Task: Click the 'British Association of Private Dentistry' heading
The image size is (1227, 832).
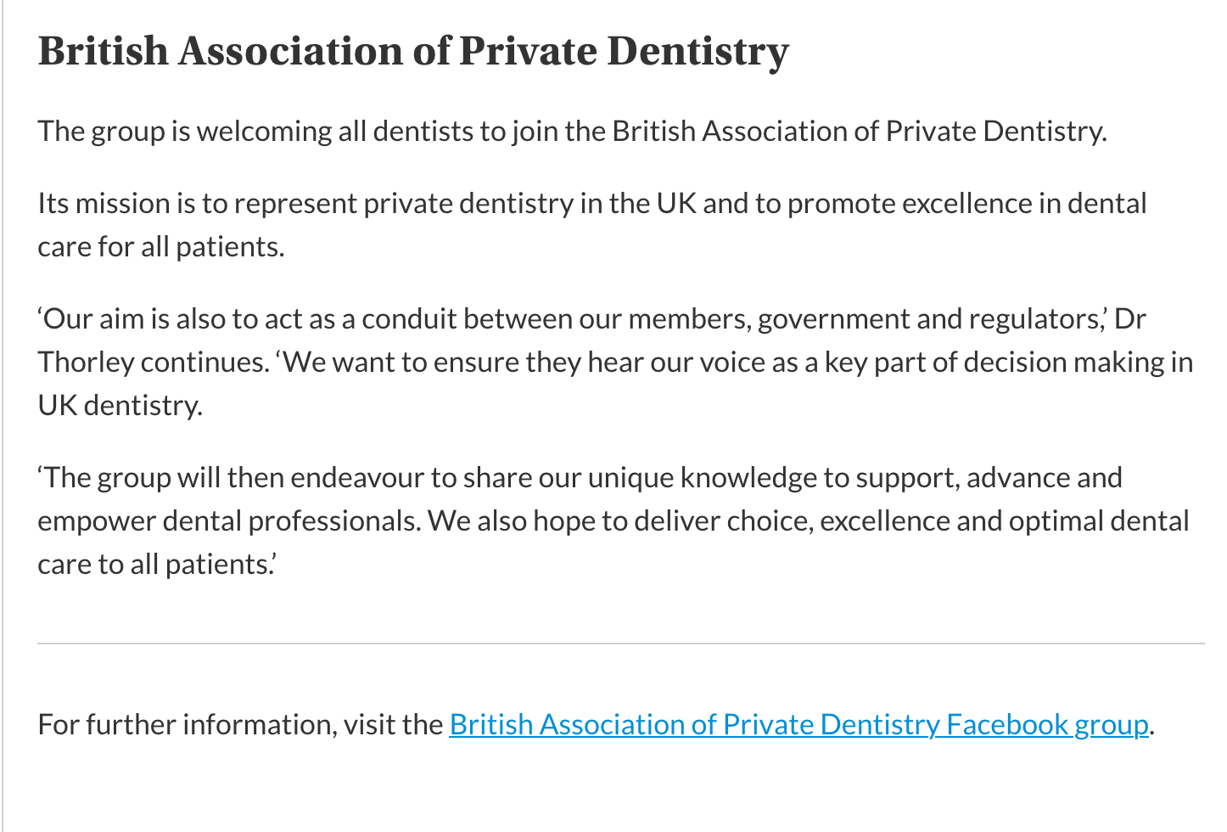Action: pyautogui.click(x=413, y=51)
